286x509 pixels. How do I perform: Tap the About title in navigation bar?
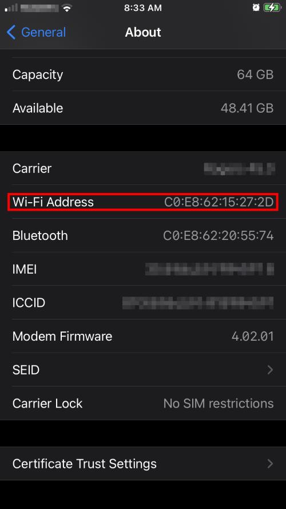pyautogui.click(x=143, y=32)
